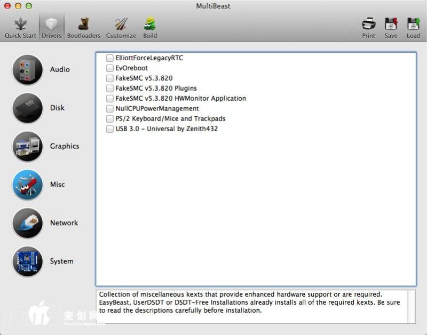
Task: Enable the ElliottForceLegacyRTC checkbox
Action: 110,58
